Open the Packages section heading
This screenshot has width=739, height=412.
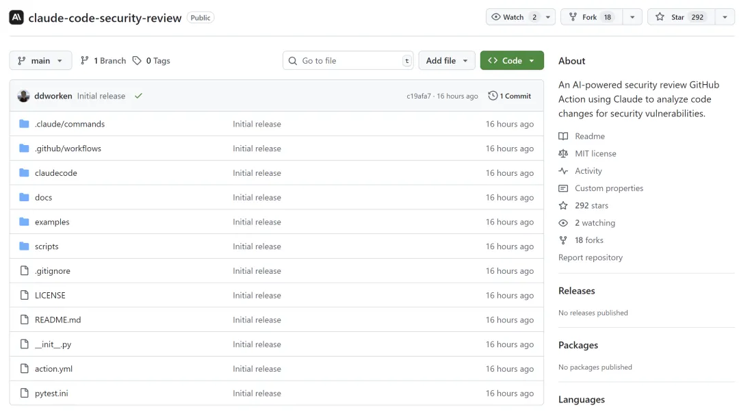tap(578, 345)
